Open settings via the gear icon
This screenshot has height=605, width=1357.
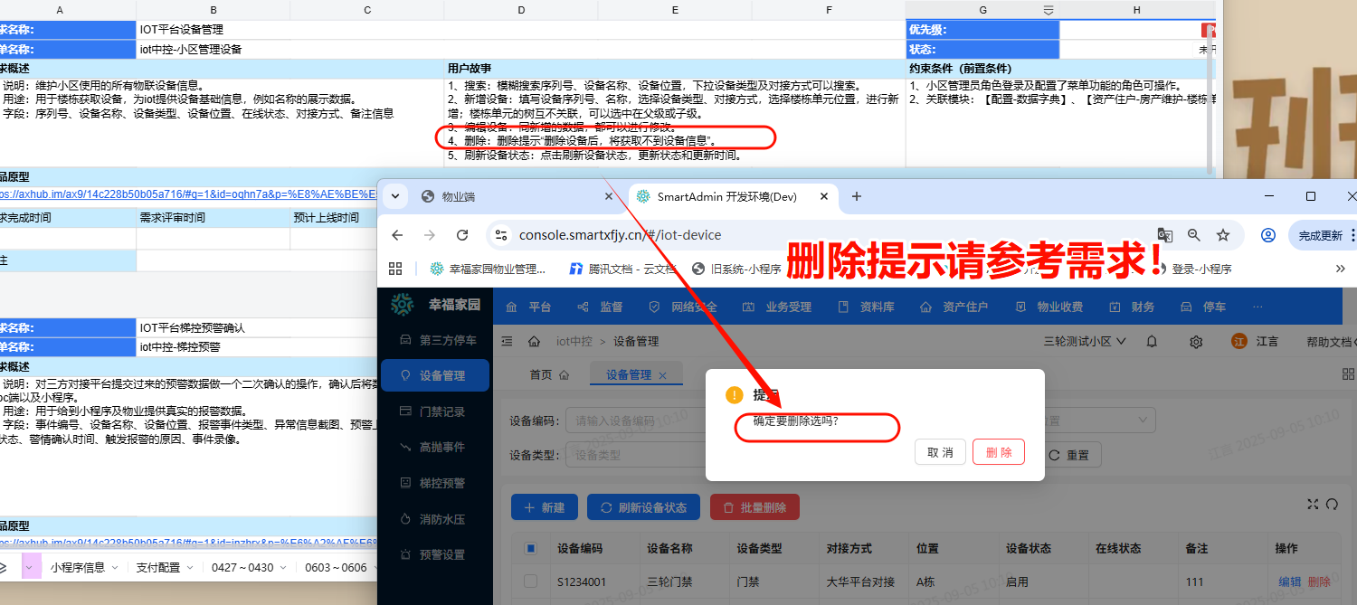(x=1196, y=342)
